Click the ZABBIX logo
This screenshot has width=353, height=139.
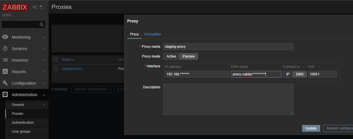coord(15,7)
